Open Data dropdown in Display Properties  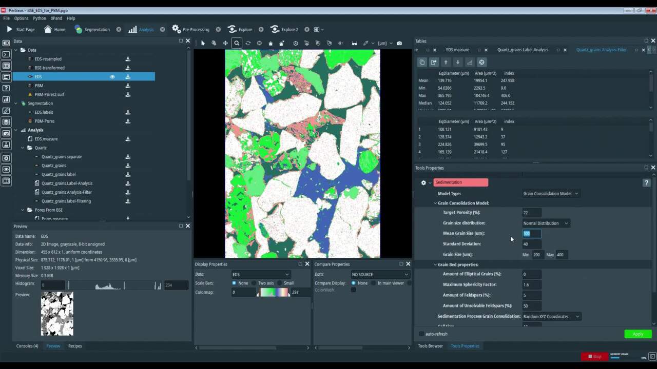(261, 275)
